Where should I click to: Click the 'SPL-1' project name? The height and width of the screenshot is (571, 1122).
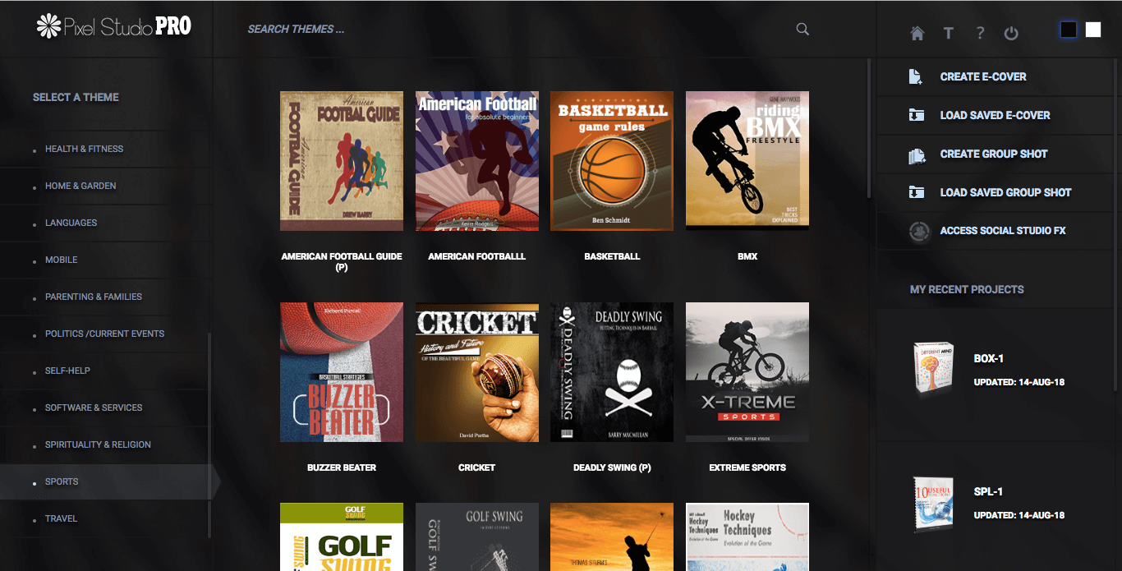tap(988, 492)
